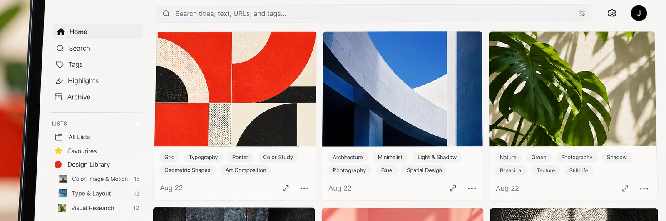Click the magnifier icon in top search bar
Screen dimensions: 666x221
click(166, 14)
